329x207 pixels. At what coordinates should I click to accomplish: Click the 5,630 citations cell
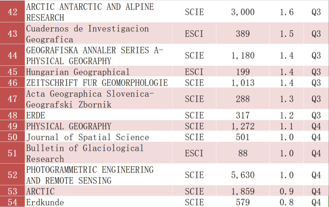243,175
